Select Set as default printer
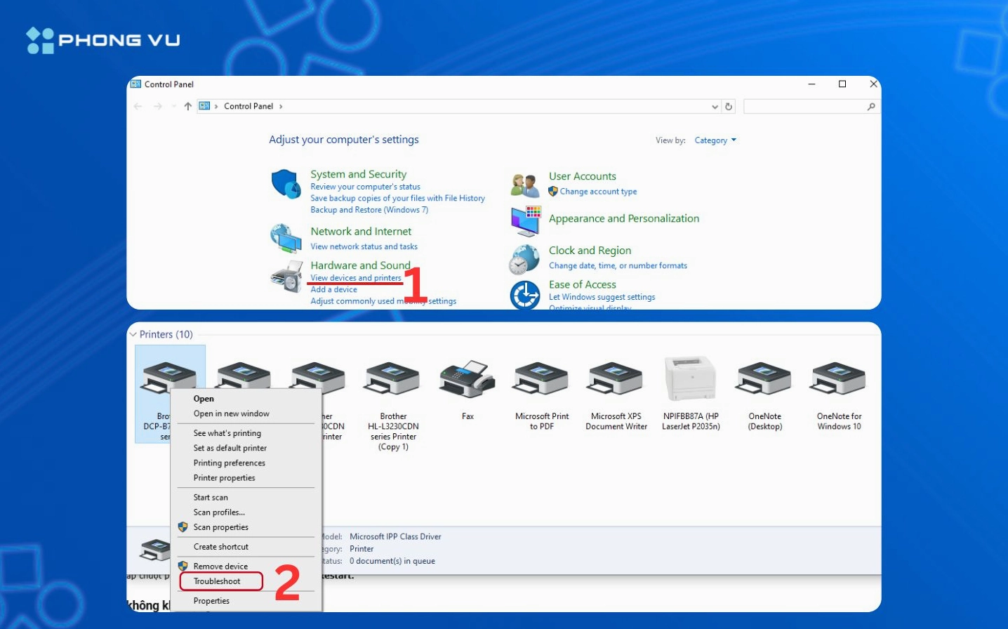 tap(230, 448)
